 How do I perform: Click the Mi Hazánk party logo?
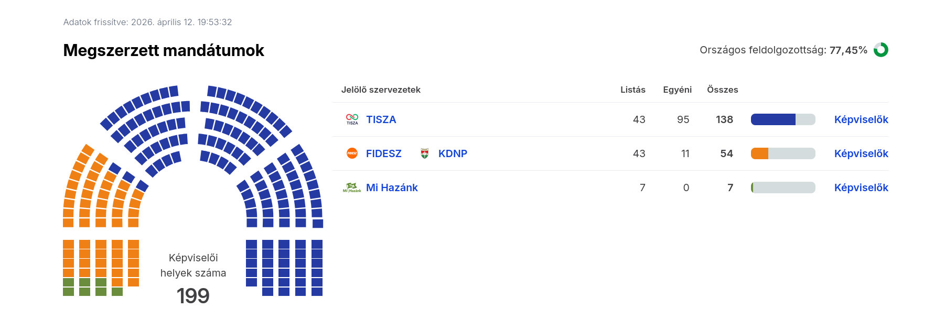[352, 187]
